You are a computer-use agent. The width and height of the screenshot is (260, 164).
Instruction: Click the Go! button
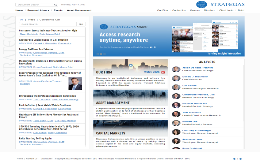coord(81,24)
